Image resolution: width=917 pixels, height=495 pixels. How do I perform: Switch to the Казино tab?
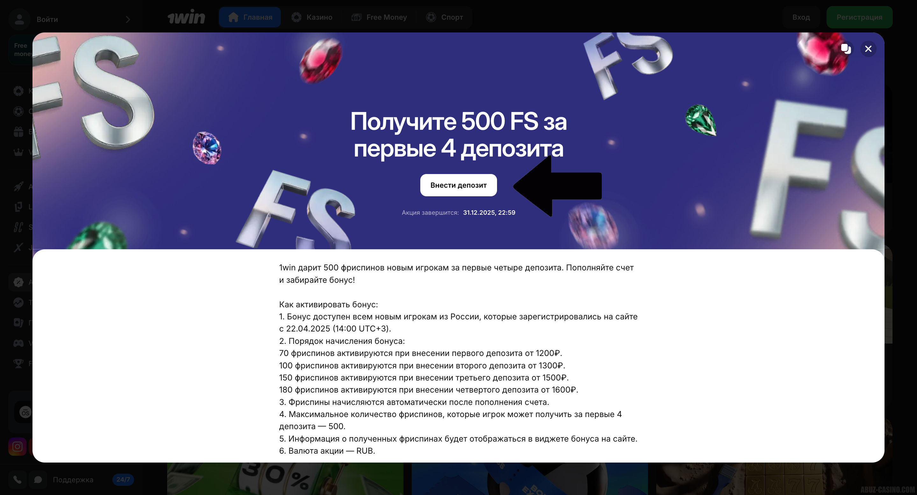click(x=312, y=17)
